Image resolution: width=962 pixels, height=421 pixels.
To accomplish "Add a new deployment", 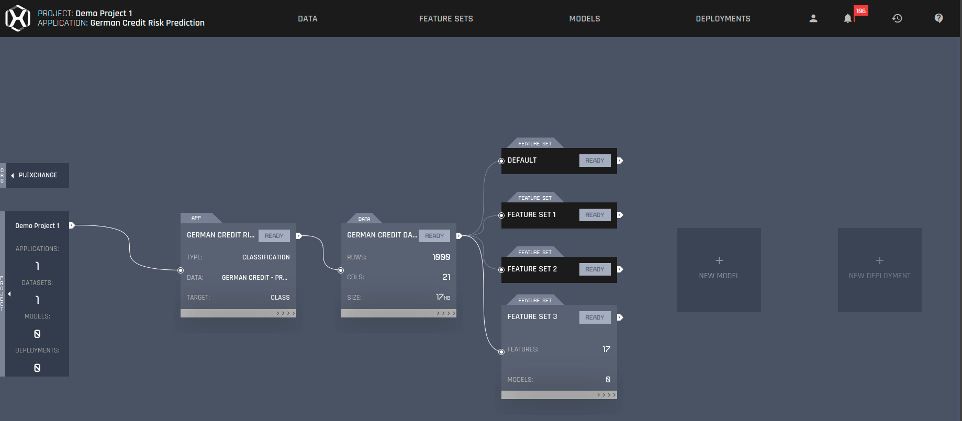I will click(879, 269).
